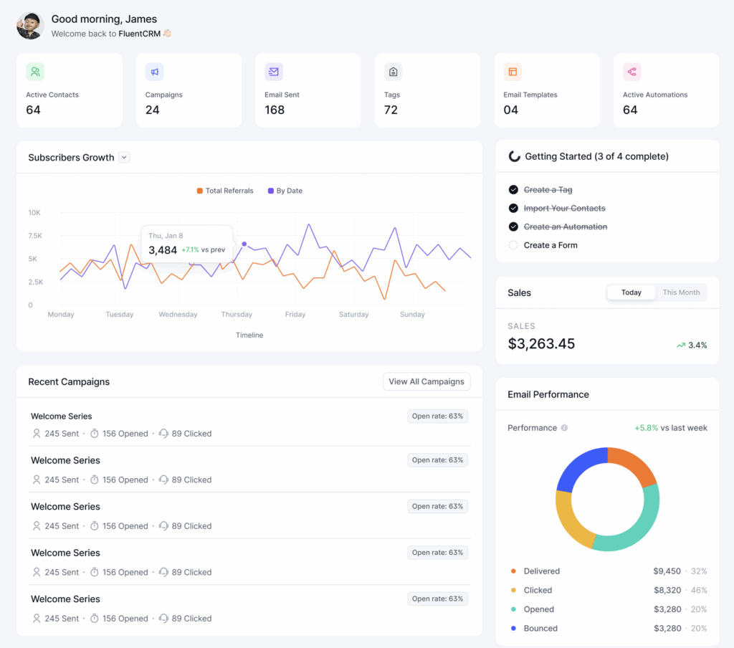Image resolution: width=734 pixels, height=648 pixels.
Task: Switch Sales view to This Month
Action: (681, 292)
